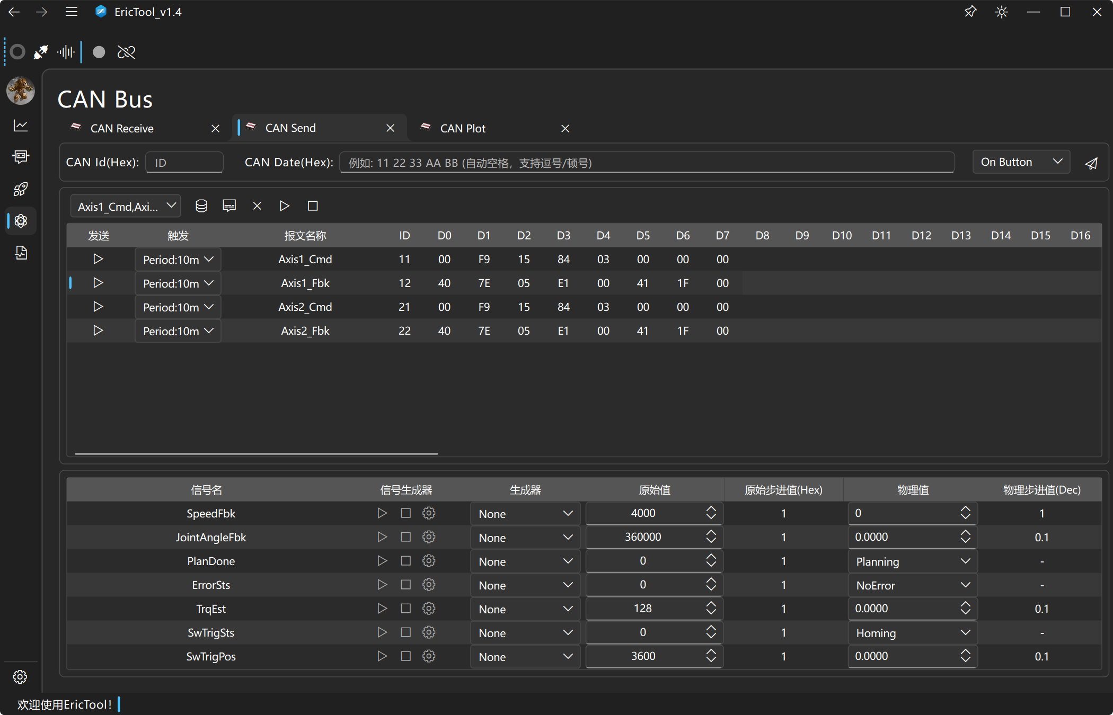The image size is (1113, 715).
Task: Open PlanDone physical value Planning dropdown
Action: click(x=912, y=561)
